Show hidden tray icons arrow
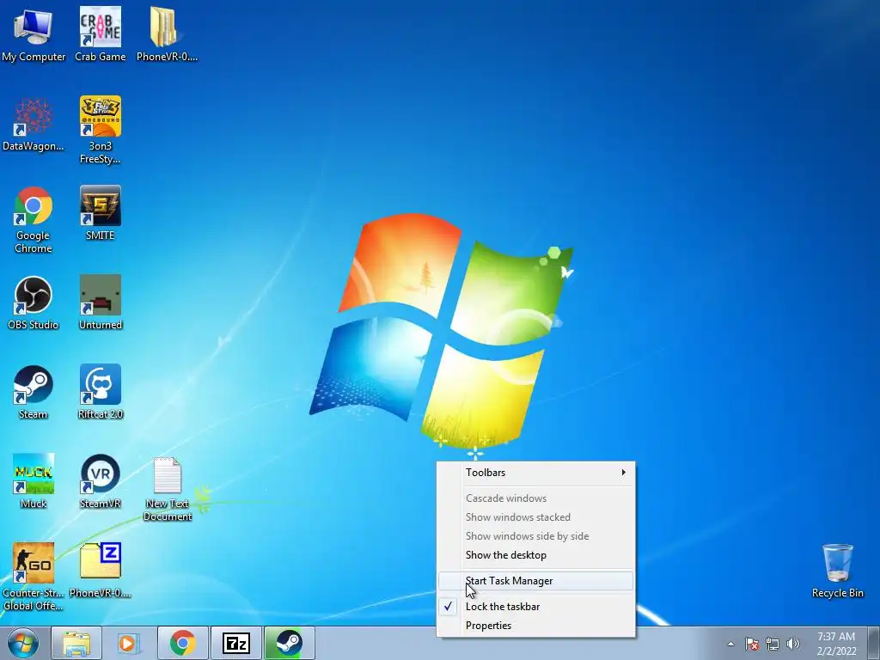Screen dimensions: 880x660 (730, 644)
